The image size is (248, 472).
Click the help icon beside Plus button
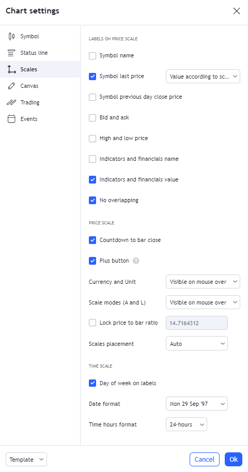coord(136,261)
